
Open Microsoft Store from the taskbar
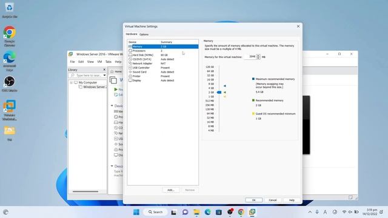(x=219, y=212)
